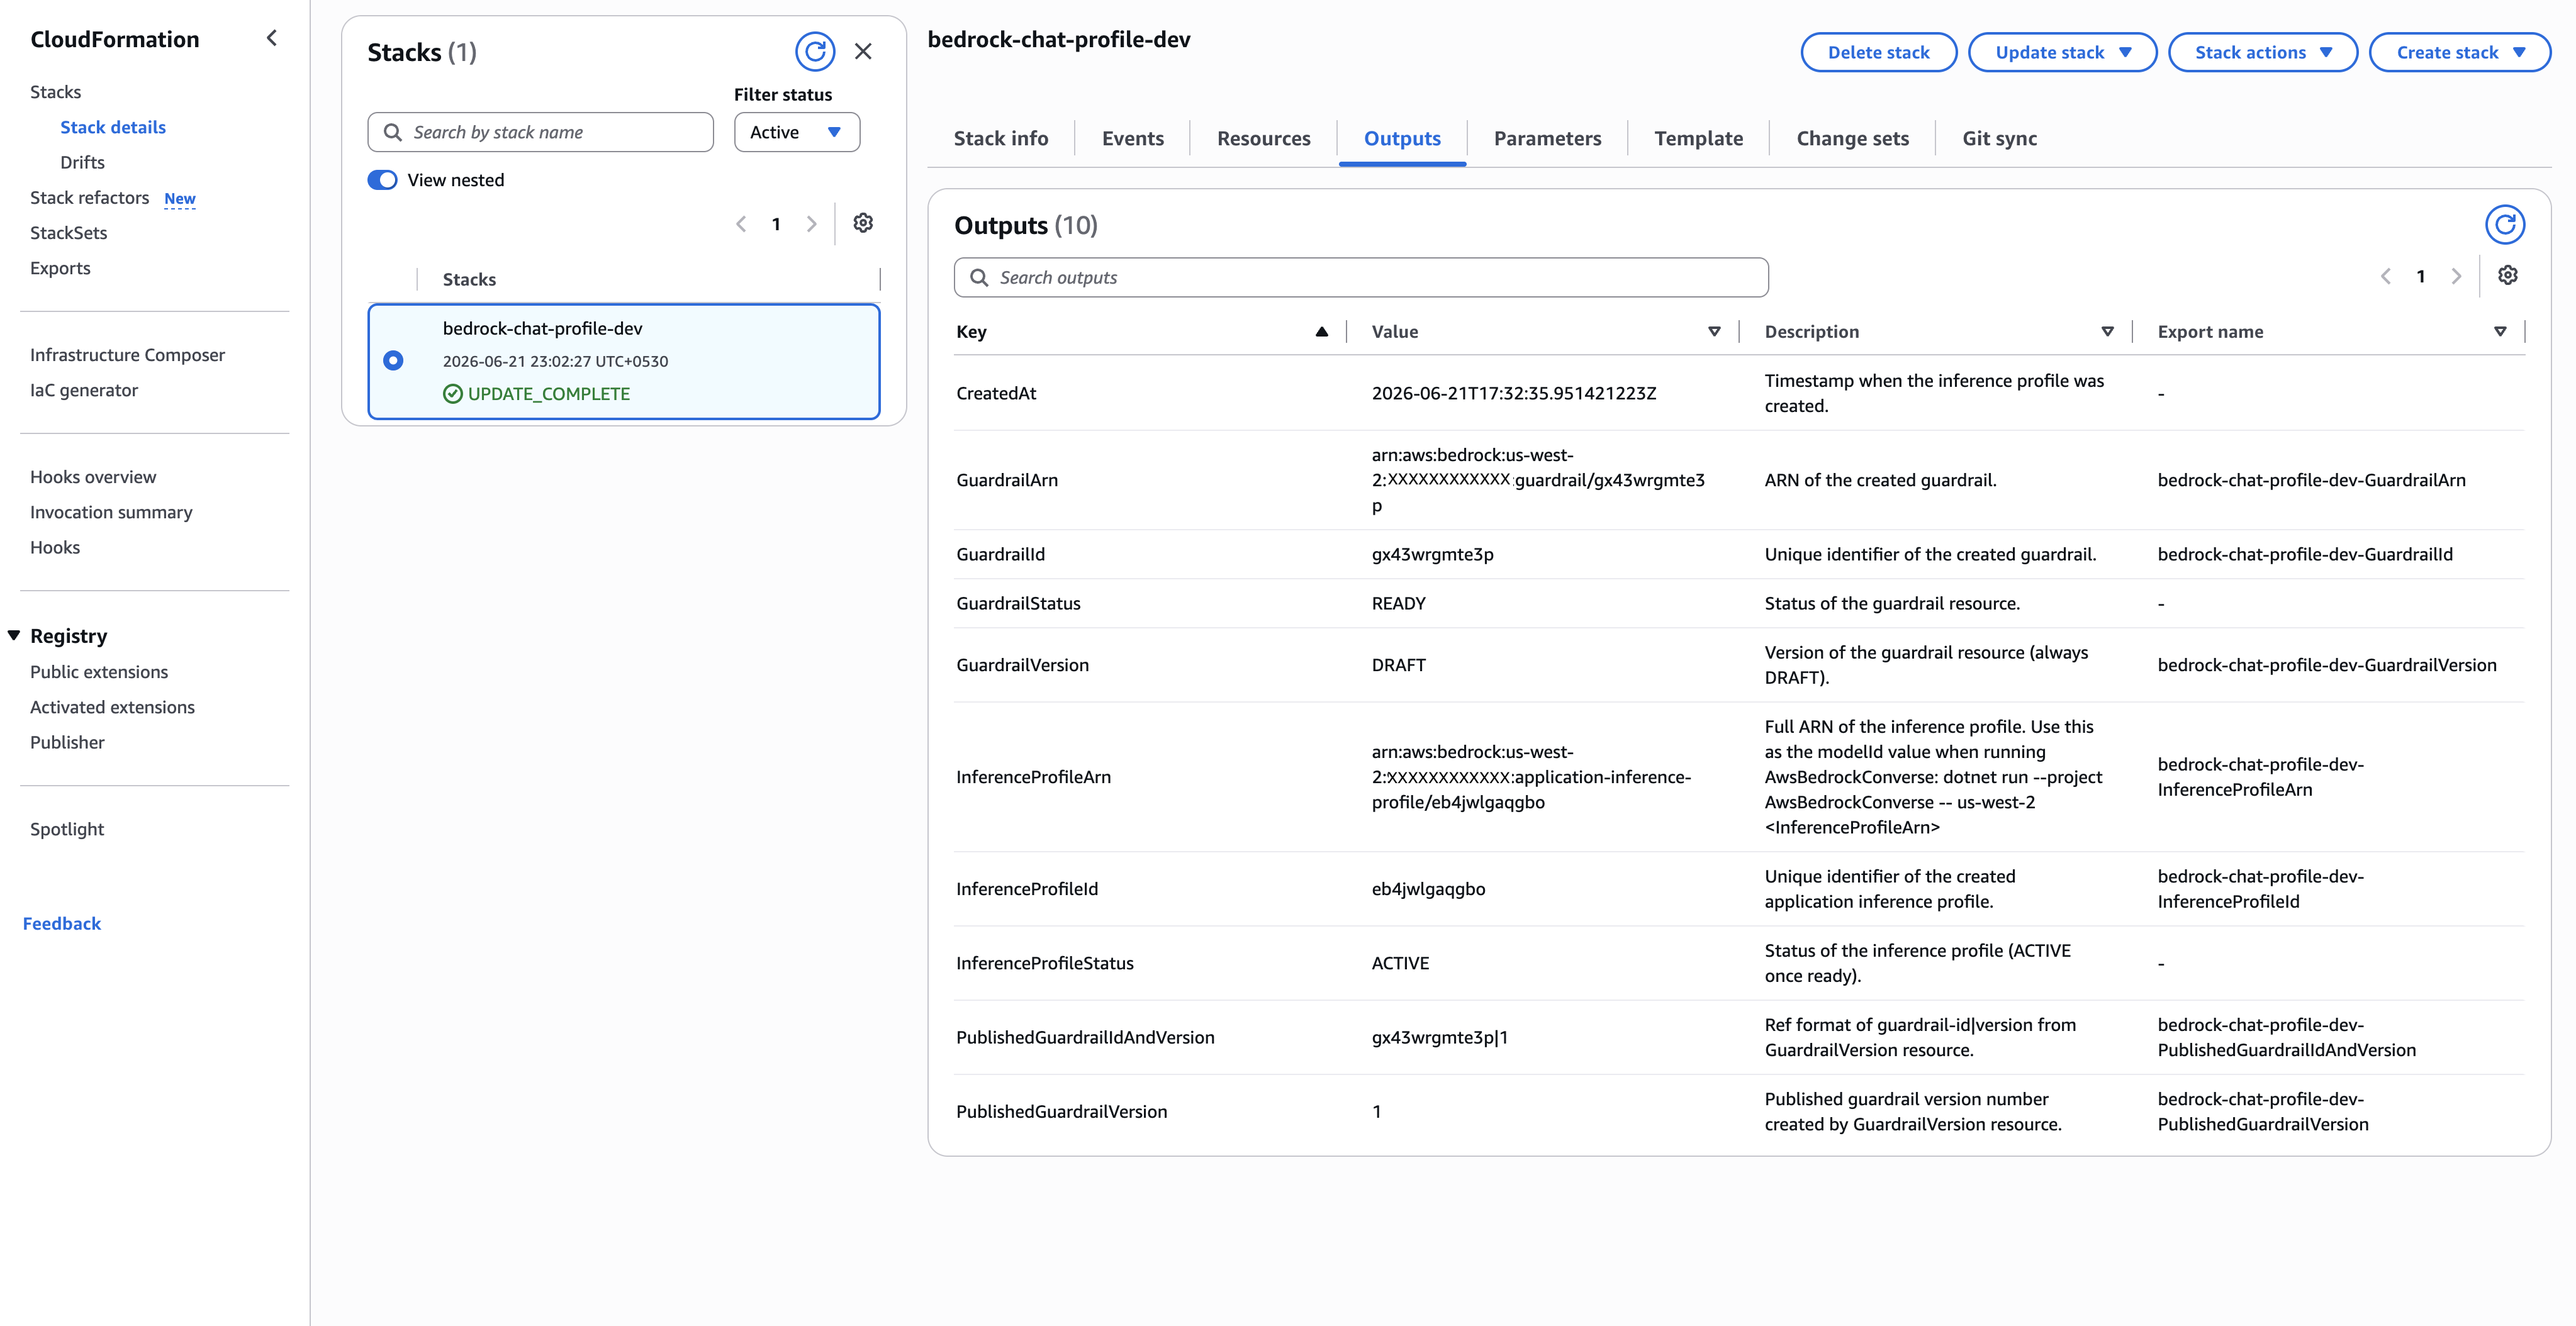2576x1326 pixels.
Task: Click the GuardrailStatus READY value
Action: [x=1398, y=603]
